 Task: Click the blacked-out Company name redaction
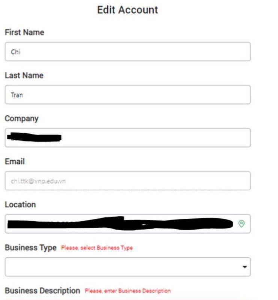pos(34,137)
